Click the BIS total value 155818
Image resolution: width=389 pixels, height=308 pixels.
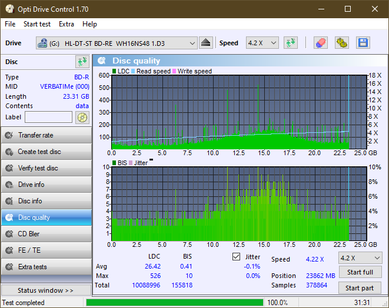point(182,285)
